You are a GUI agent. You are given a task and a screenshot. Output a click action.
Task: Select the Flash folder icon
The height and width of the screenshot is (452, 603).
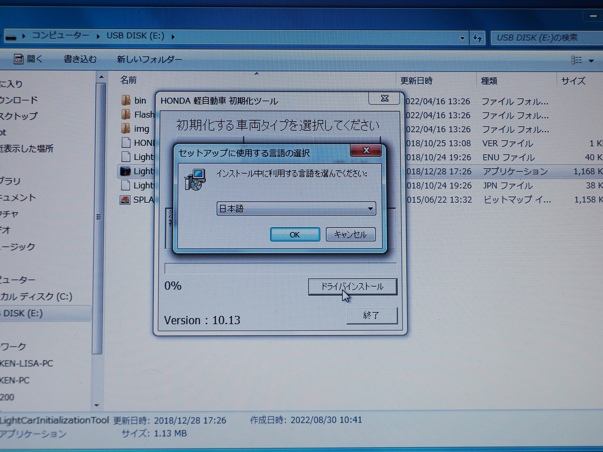(x=126, y=114)
